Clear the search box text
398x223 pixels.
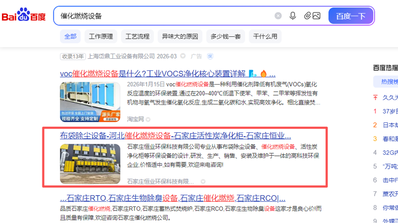(x=278, y=16)
